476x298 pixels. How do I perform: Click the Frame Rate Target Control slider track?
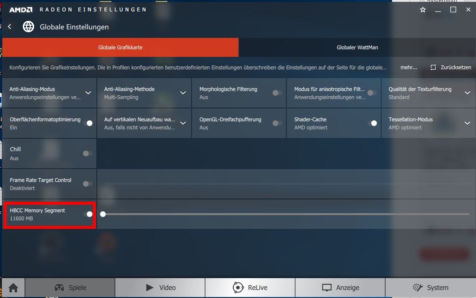[286, 184]
